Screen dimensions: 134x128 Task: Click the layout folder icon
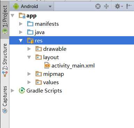(39, 57)
